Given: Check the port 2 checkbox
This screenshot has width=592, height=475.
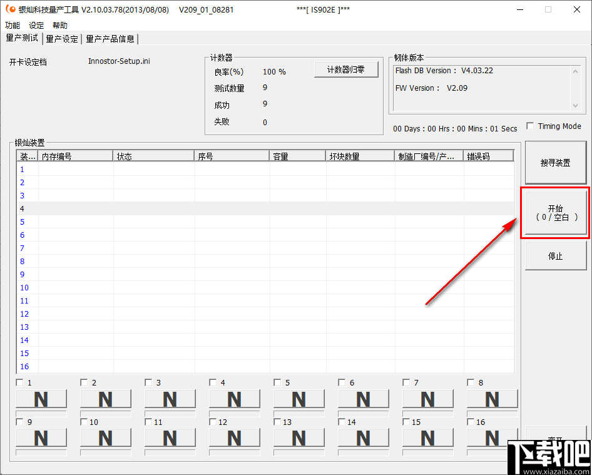Looking at the screenshot, I should click(x=83, y=382).
